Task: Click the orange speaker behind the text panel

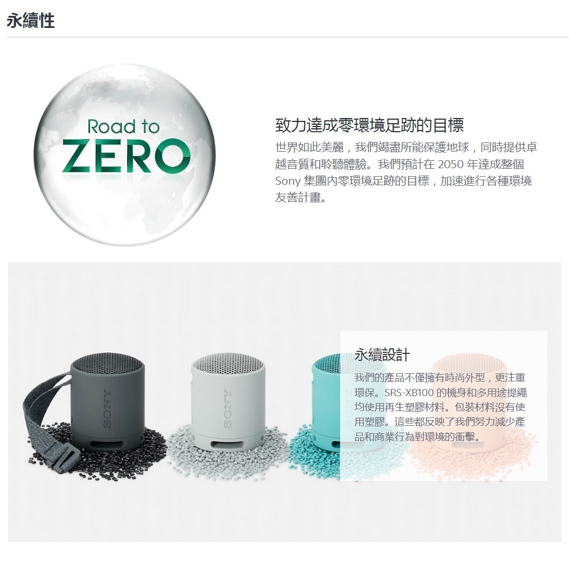Action: (468, 404)
